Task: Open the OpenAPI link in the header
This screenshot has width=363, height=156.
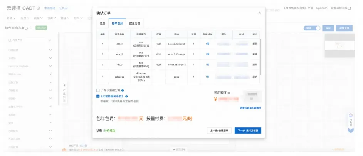Action: pyautogui.click(x=322, y=8)
